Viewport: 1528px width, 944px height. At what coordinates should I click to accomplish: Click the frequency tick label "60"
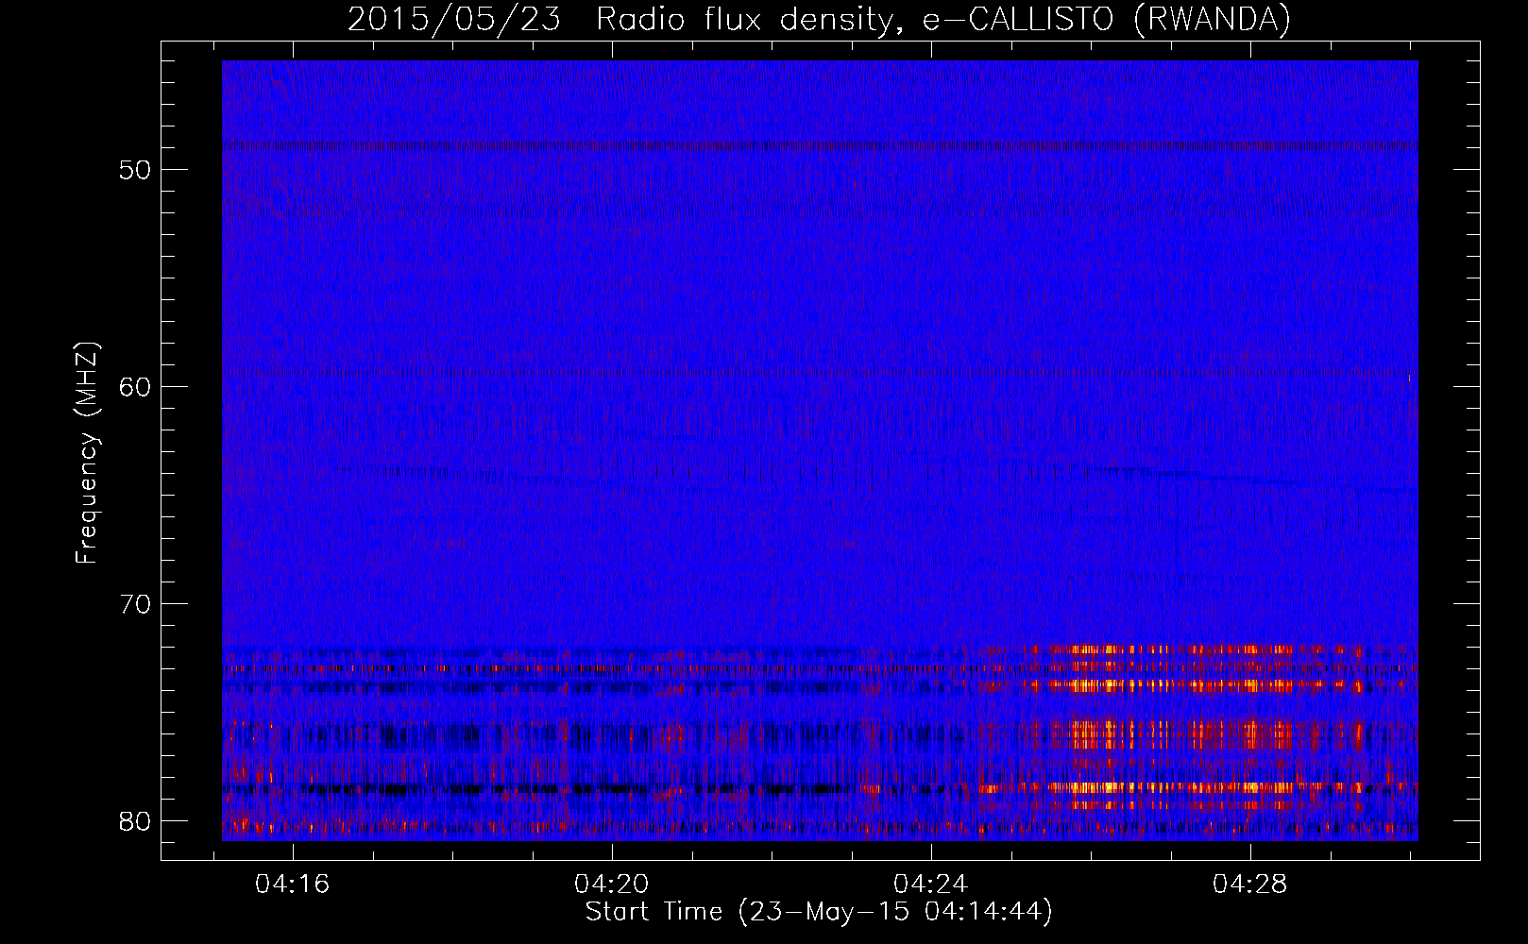135,387
